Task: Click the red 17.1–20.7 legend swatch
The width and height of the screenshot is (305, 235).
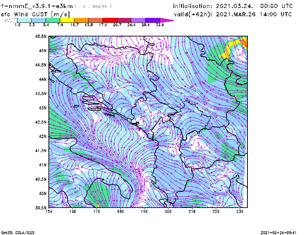Action: coord(110,20)
